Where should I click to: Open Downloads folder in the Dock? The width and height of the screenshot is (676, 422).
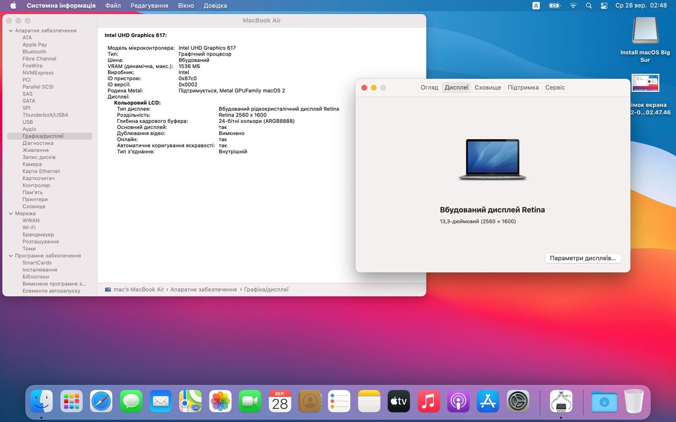(x=604, y=401)
